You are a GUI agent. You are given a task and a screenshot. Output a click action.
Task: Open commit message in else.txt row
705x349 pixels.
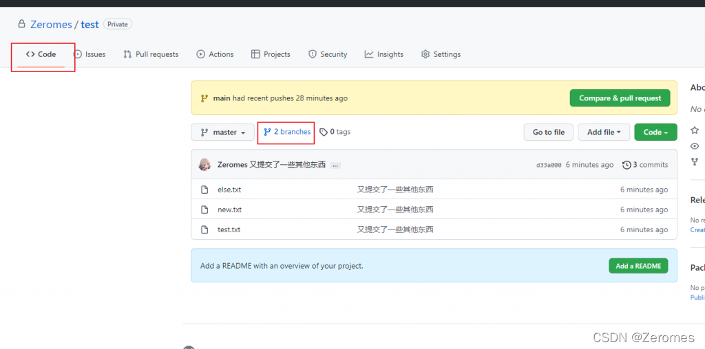(395, 190)
